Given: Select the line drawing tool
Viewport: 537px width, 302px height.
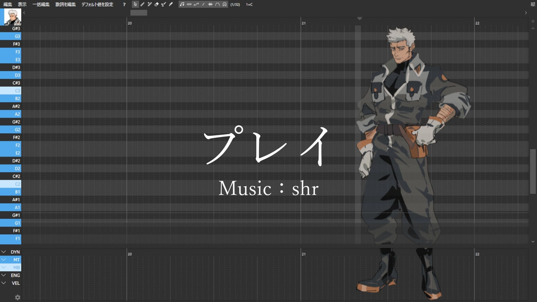Looking at the screenshot, I should click(x=149, y=4).
